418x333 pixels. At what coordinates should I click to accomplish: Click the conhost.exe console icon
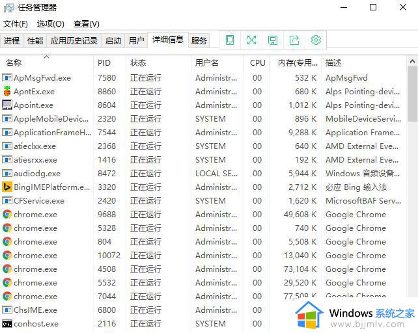point(7,324)
